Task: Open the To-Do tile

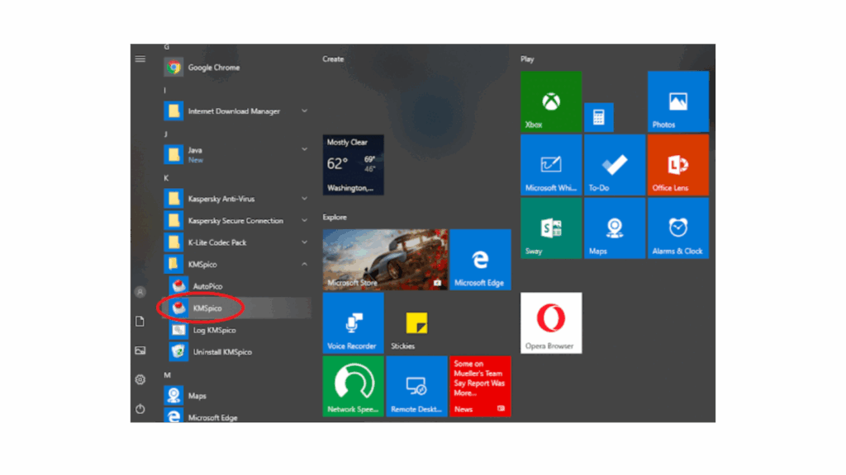Action: (614, 164)
